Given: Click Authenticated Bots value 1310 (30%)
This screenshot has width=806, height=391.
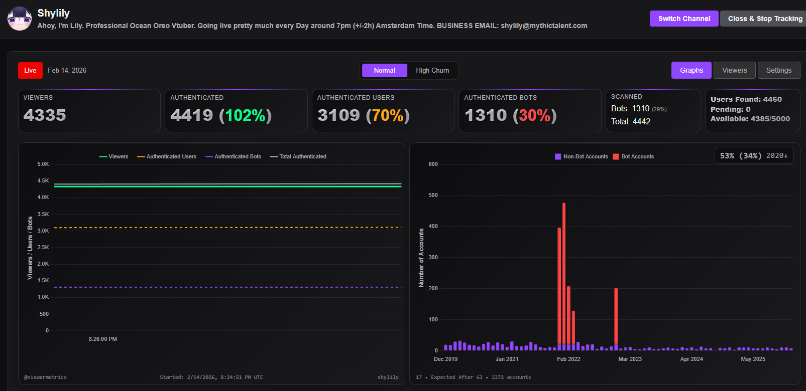Looking at the screenshot, I should pos(511,115).
